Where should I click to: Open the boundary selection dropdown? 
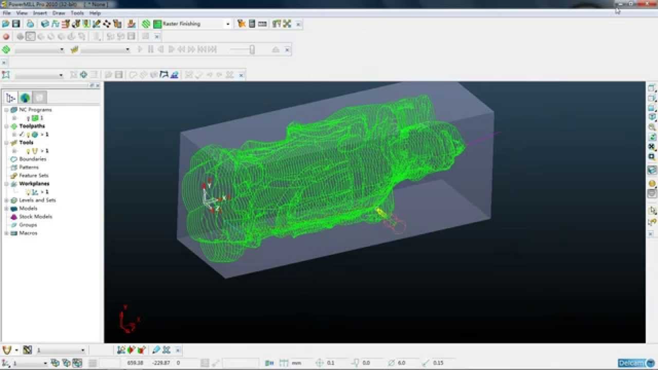point(61,75)
